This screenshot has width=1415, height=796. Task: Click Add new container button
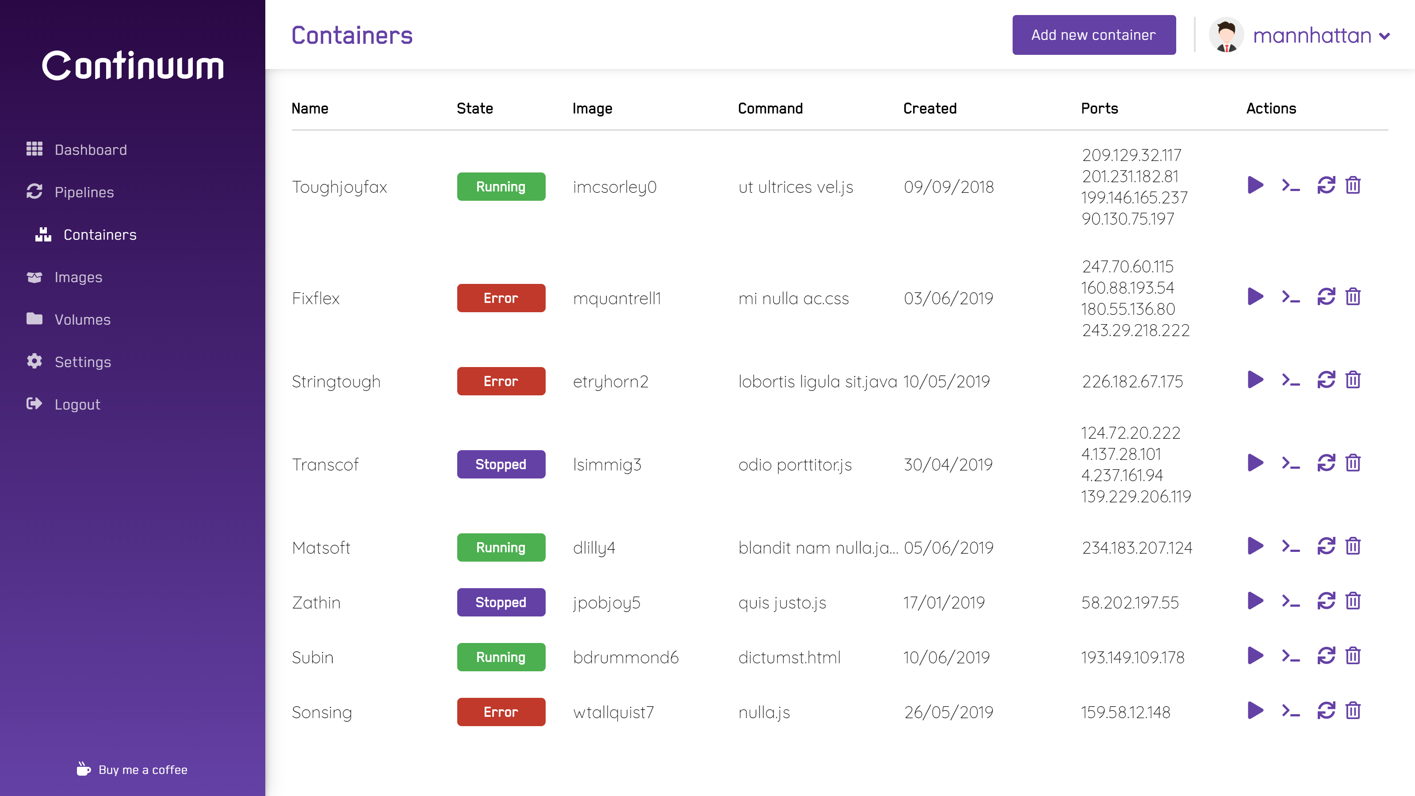[1093, 35]
